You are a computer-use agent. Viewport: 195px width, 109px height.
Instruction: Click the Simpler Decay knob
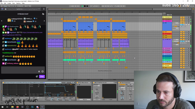[x=52, y=99]
